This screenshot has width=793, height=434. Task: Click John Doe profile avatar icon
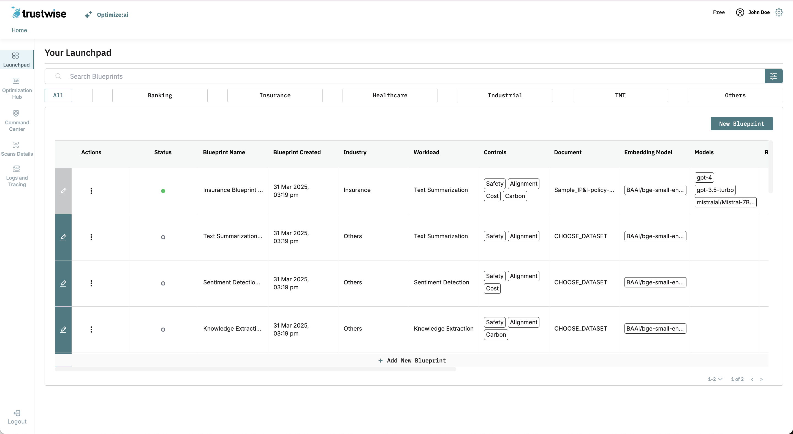click(740, 12)
